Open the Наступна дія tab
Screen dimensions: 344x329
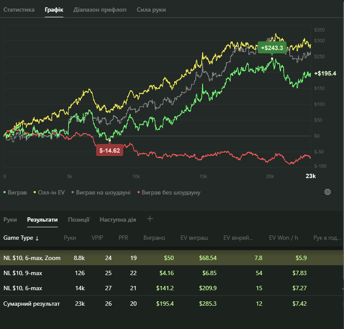point(118,219)
